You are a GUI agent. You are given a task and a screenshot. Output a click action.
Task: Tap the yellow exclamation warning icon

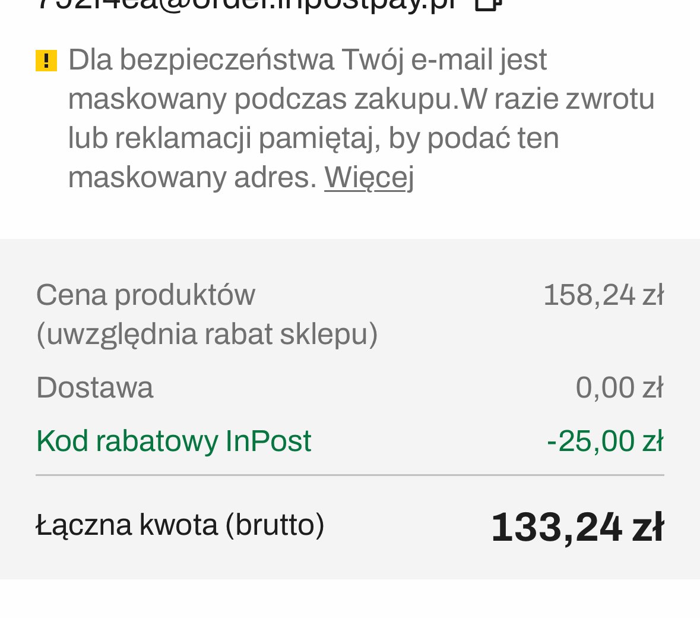tap(46, 61)
